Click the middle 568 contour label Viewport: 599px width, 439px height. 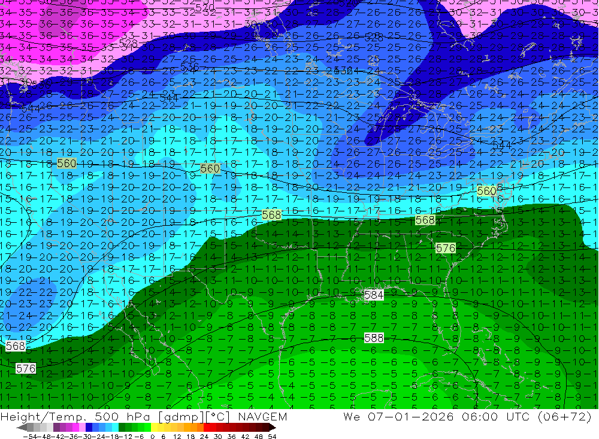coord(271,215)
